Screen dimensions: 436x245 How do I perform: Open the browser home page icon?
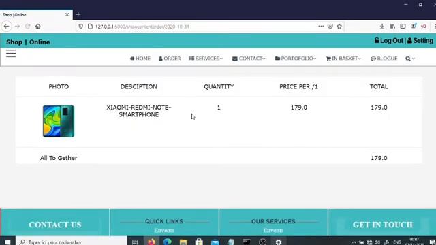tap(38, 27)
